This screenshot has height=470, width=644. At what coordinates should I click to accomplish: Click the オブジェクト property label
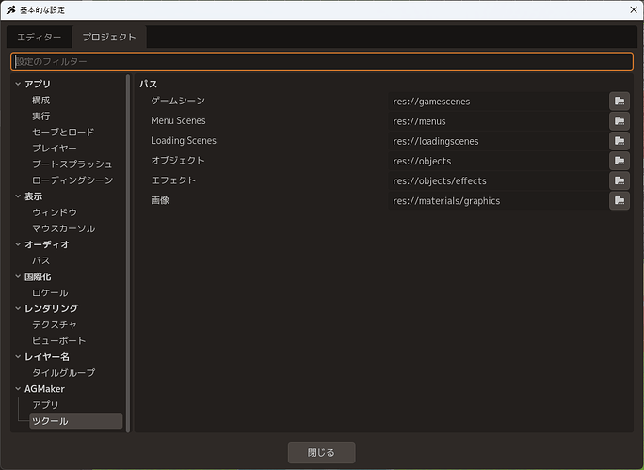click(x=178, y=161)
